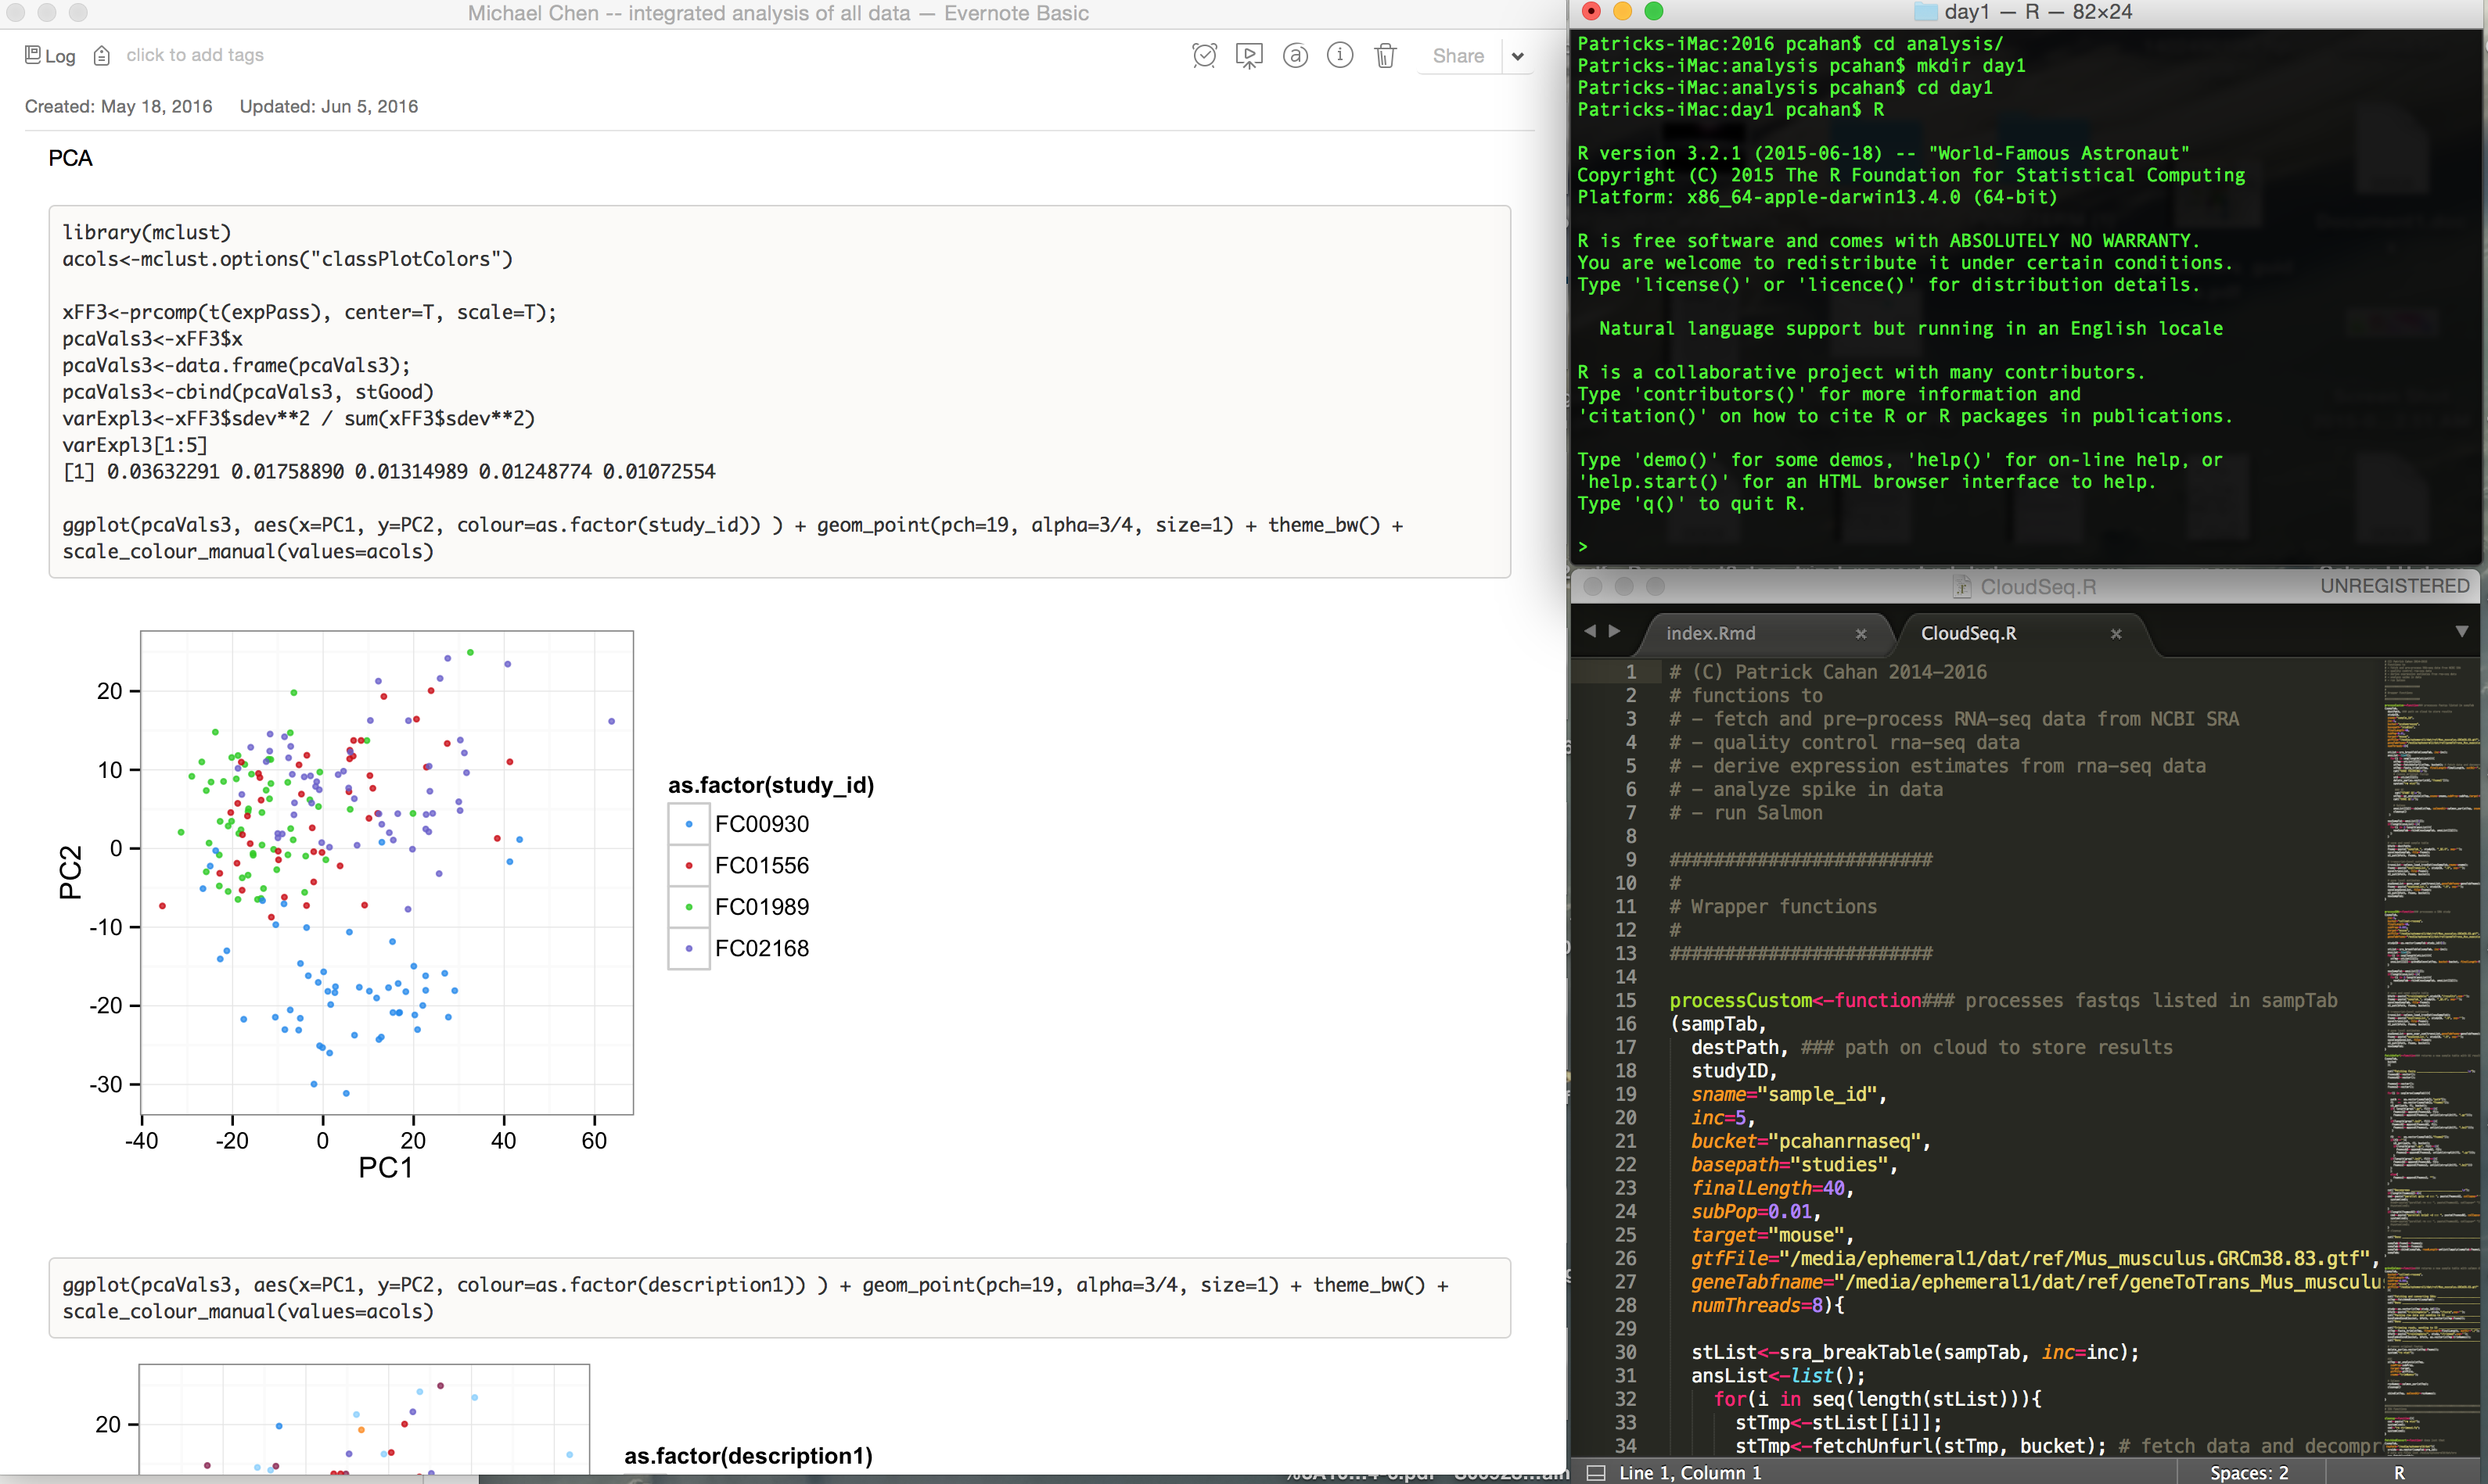Viewport: 2488px width, 1484px height.
Task: Open the tab list dropdown triangle in Sublime
Action: tap(2461, 631)
